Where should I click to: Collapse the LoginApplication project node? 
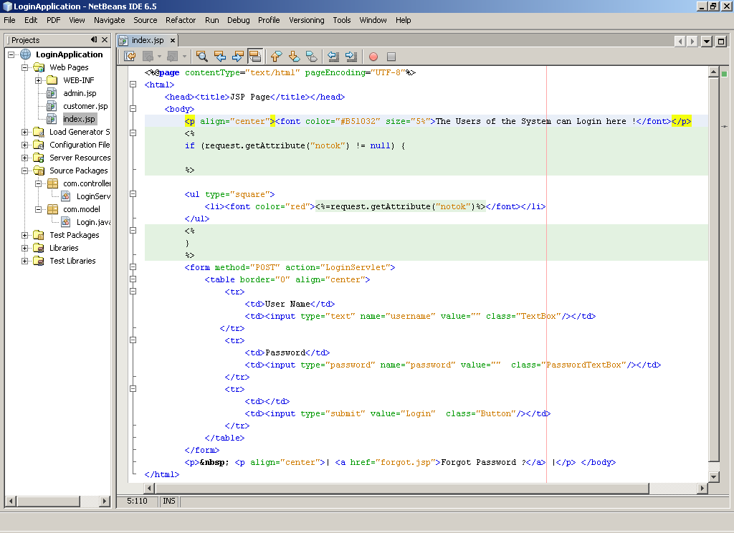click(x=10, y=54)
